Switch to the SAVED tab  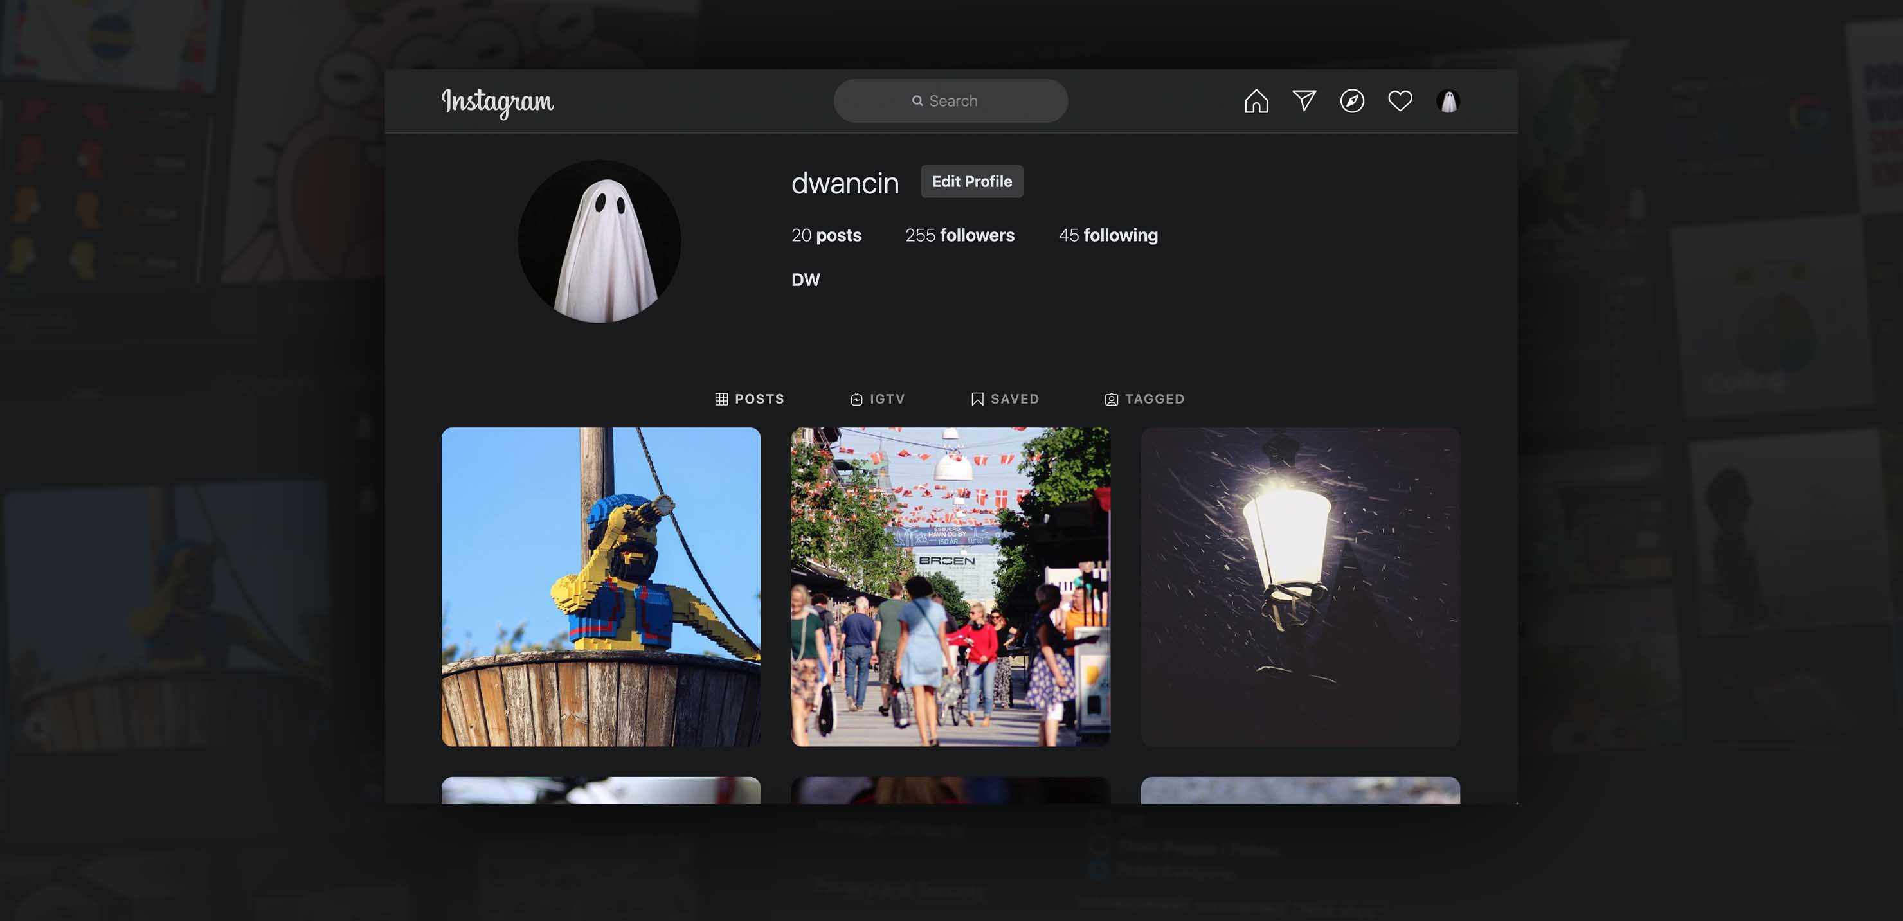point(1015,399)
